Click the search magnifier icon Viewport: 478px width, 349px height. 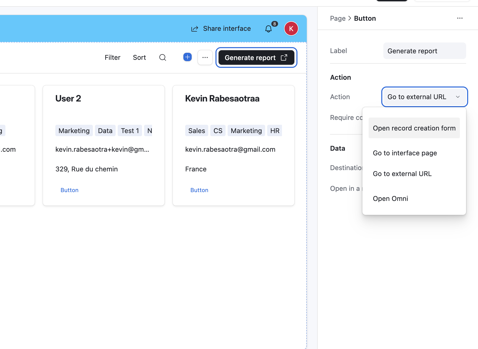click(162, 57)
